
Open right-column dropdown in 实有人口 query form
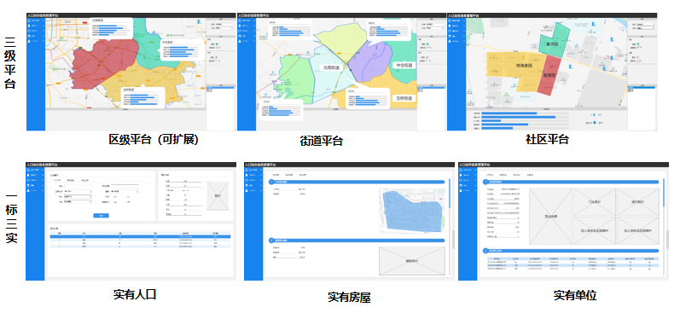(x=125, y=191)
